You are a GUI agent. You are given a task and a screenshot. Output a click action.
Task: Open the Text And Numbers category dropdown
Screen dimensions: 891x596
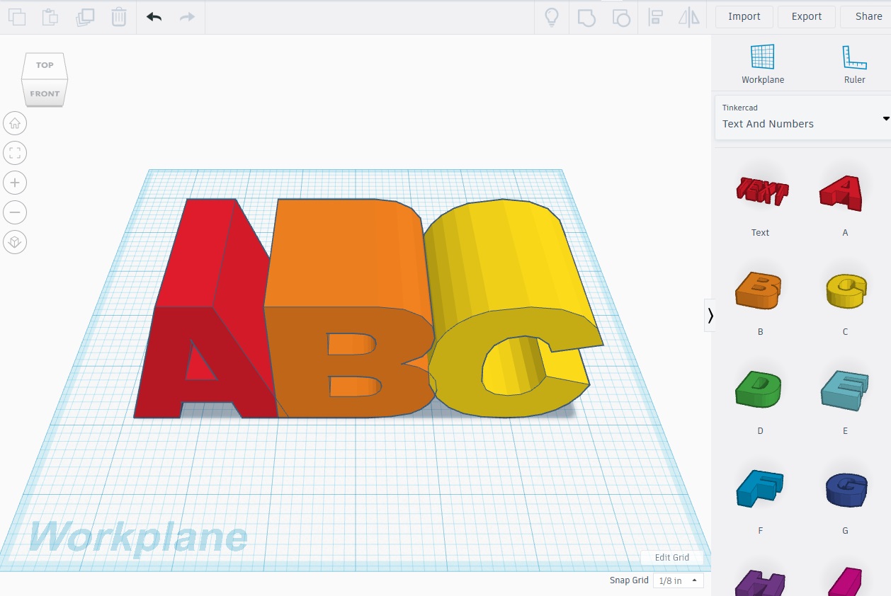[x=802, y=118]
